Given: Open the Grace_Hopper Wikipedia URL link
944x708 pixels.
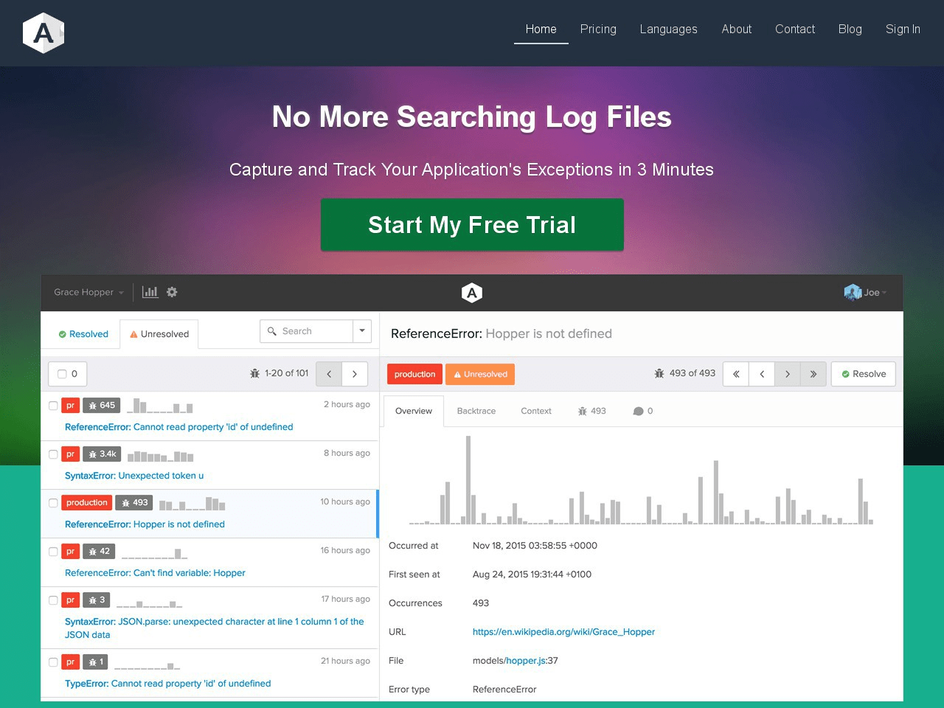Looking at the screenshot, I should 563,632.
